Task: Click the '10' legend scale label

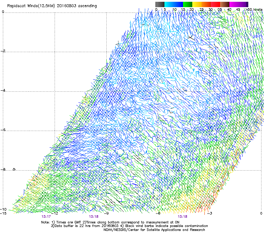Action: point(174,10)
